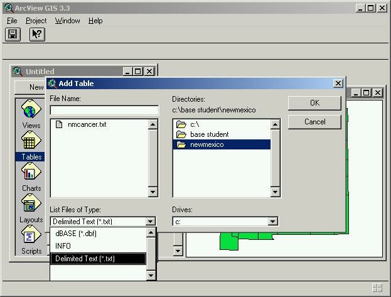Select c:\ in directories list
This screenshot has width=391, height=297.
(x=222, y=124)
